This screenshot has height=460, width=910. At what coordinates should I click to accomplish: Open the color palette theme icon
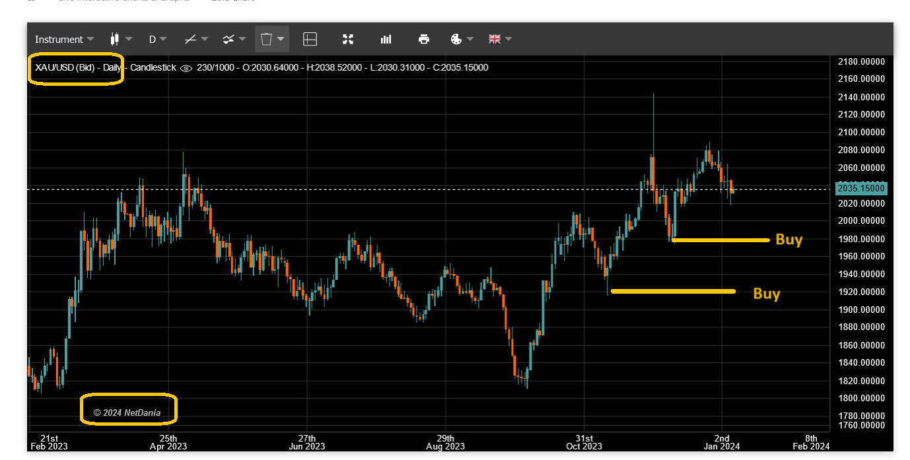click(456, 40)
